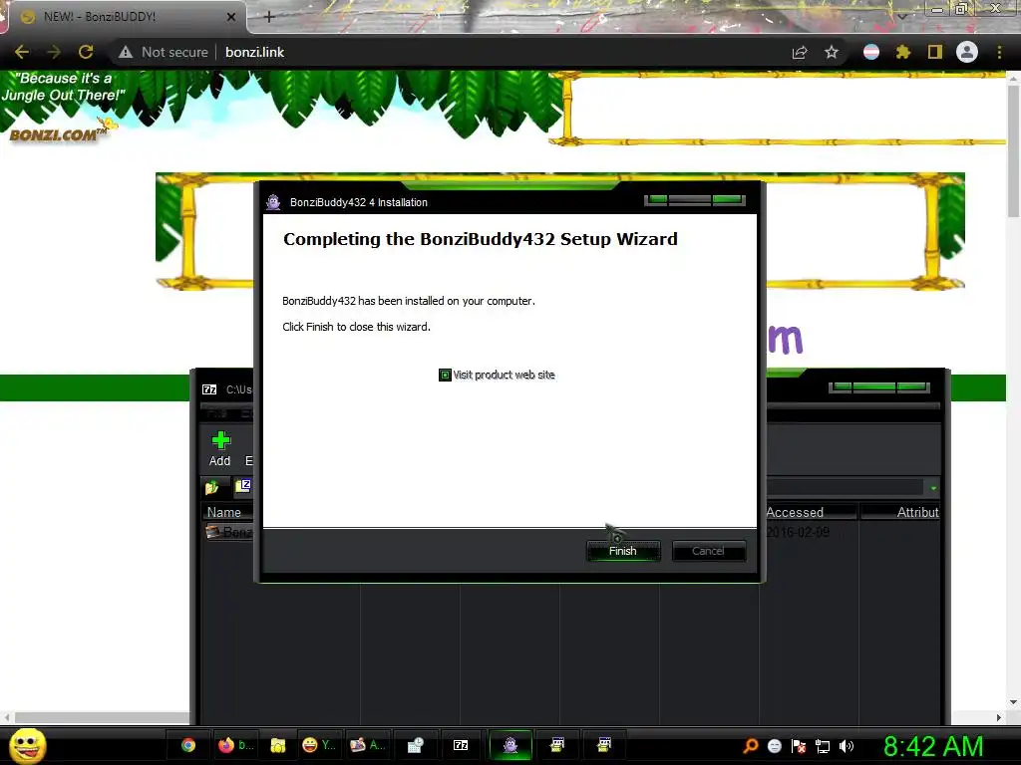The height and width of the screenshot is (765, 1021).
Task: Click Finish in the BonziBuddy432 installer
Action: [x=623, y=551]
